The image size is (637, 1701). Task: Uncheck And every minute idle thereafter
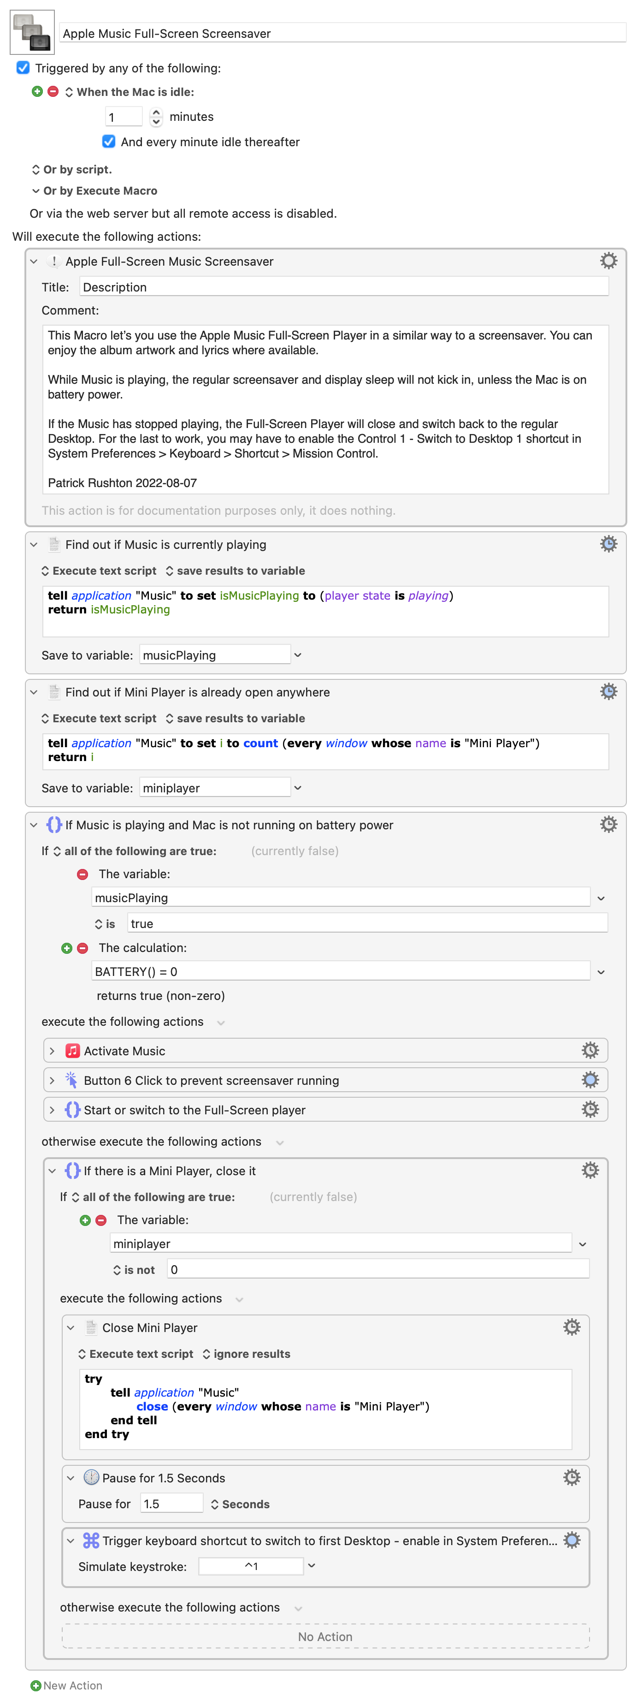tap(109, 141)
